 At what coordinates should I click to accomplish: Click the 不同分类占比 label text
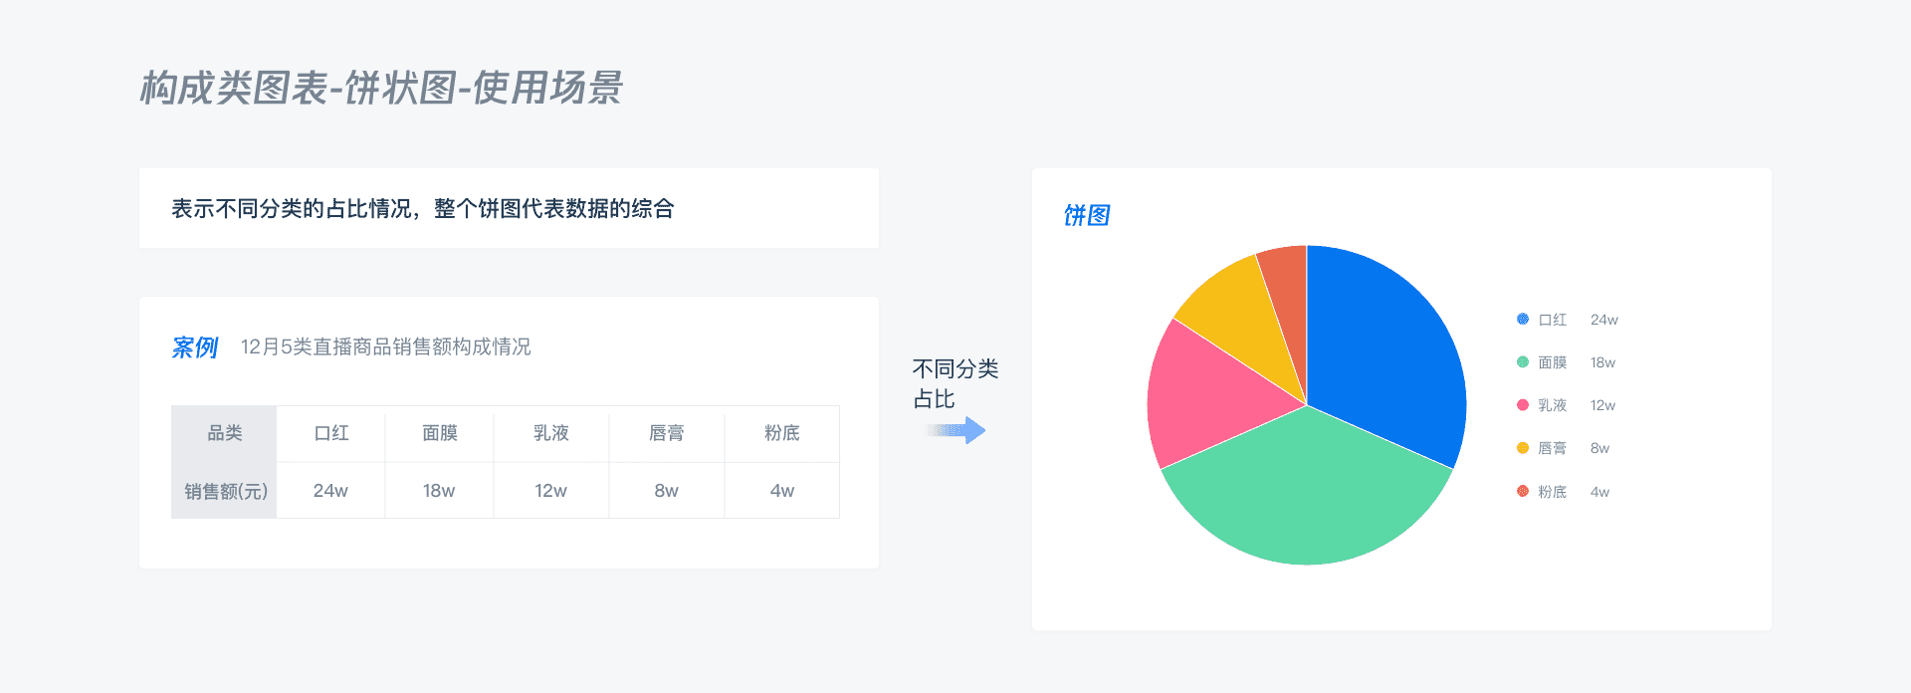coord(955,383)
